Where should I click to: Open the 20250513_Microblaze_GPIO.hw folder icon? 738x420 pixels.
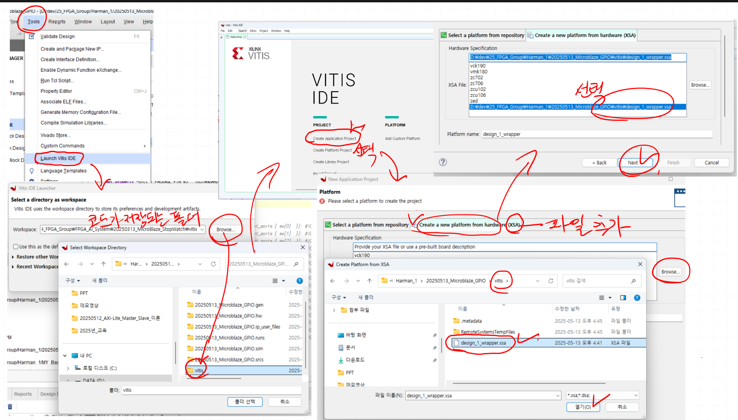(190, 316)
